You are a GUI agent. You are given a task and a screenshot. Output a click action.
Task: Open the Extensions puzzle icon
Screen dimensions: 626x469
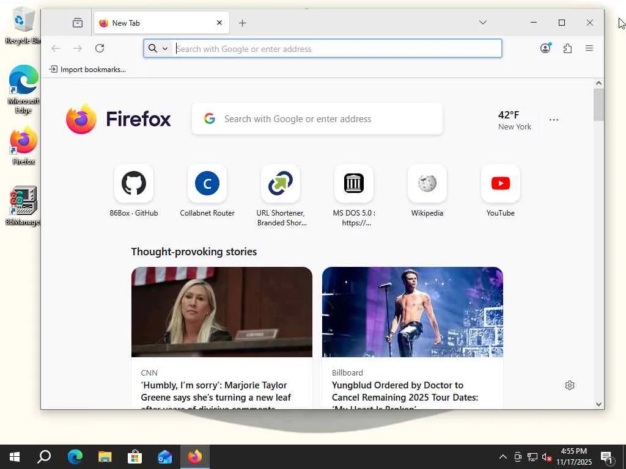tap(567, 48)
